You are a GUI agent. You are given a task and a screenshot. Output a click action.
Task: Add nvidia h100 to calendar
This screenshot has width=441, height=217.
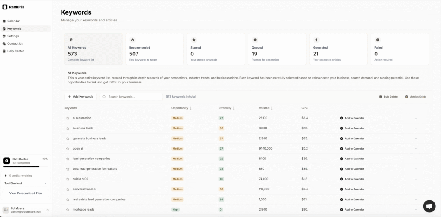click(x=352, y=179)
